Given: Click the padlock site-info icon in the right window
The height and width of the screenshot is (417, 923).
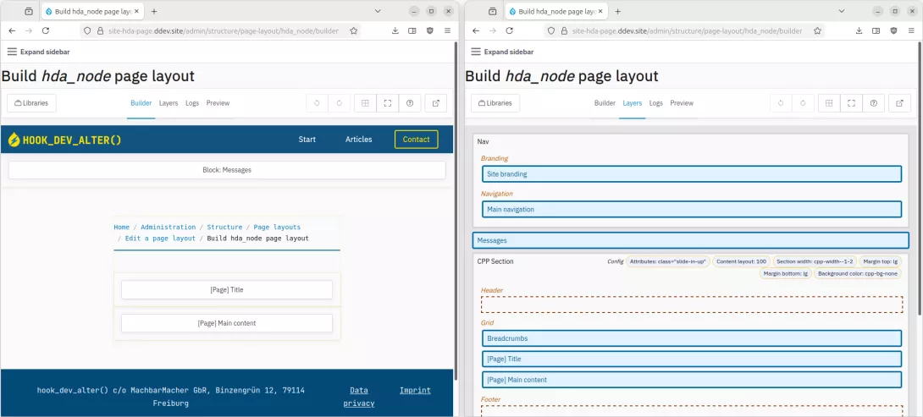Looking at the screenshot, I should point(564,30).
